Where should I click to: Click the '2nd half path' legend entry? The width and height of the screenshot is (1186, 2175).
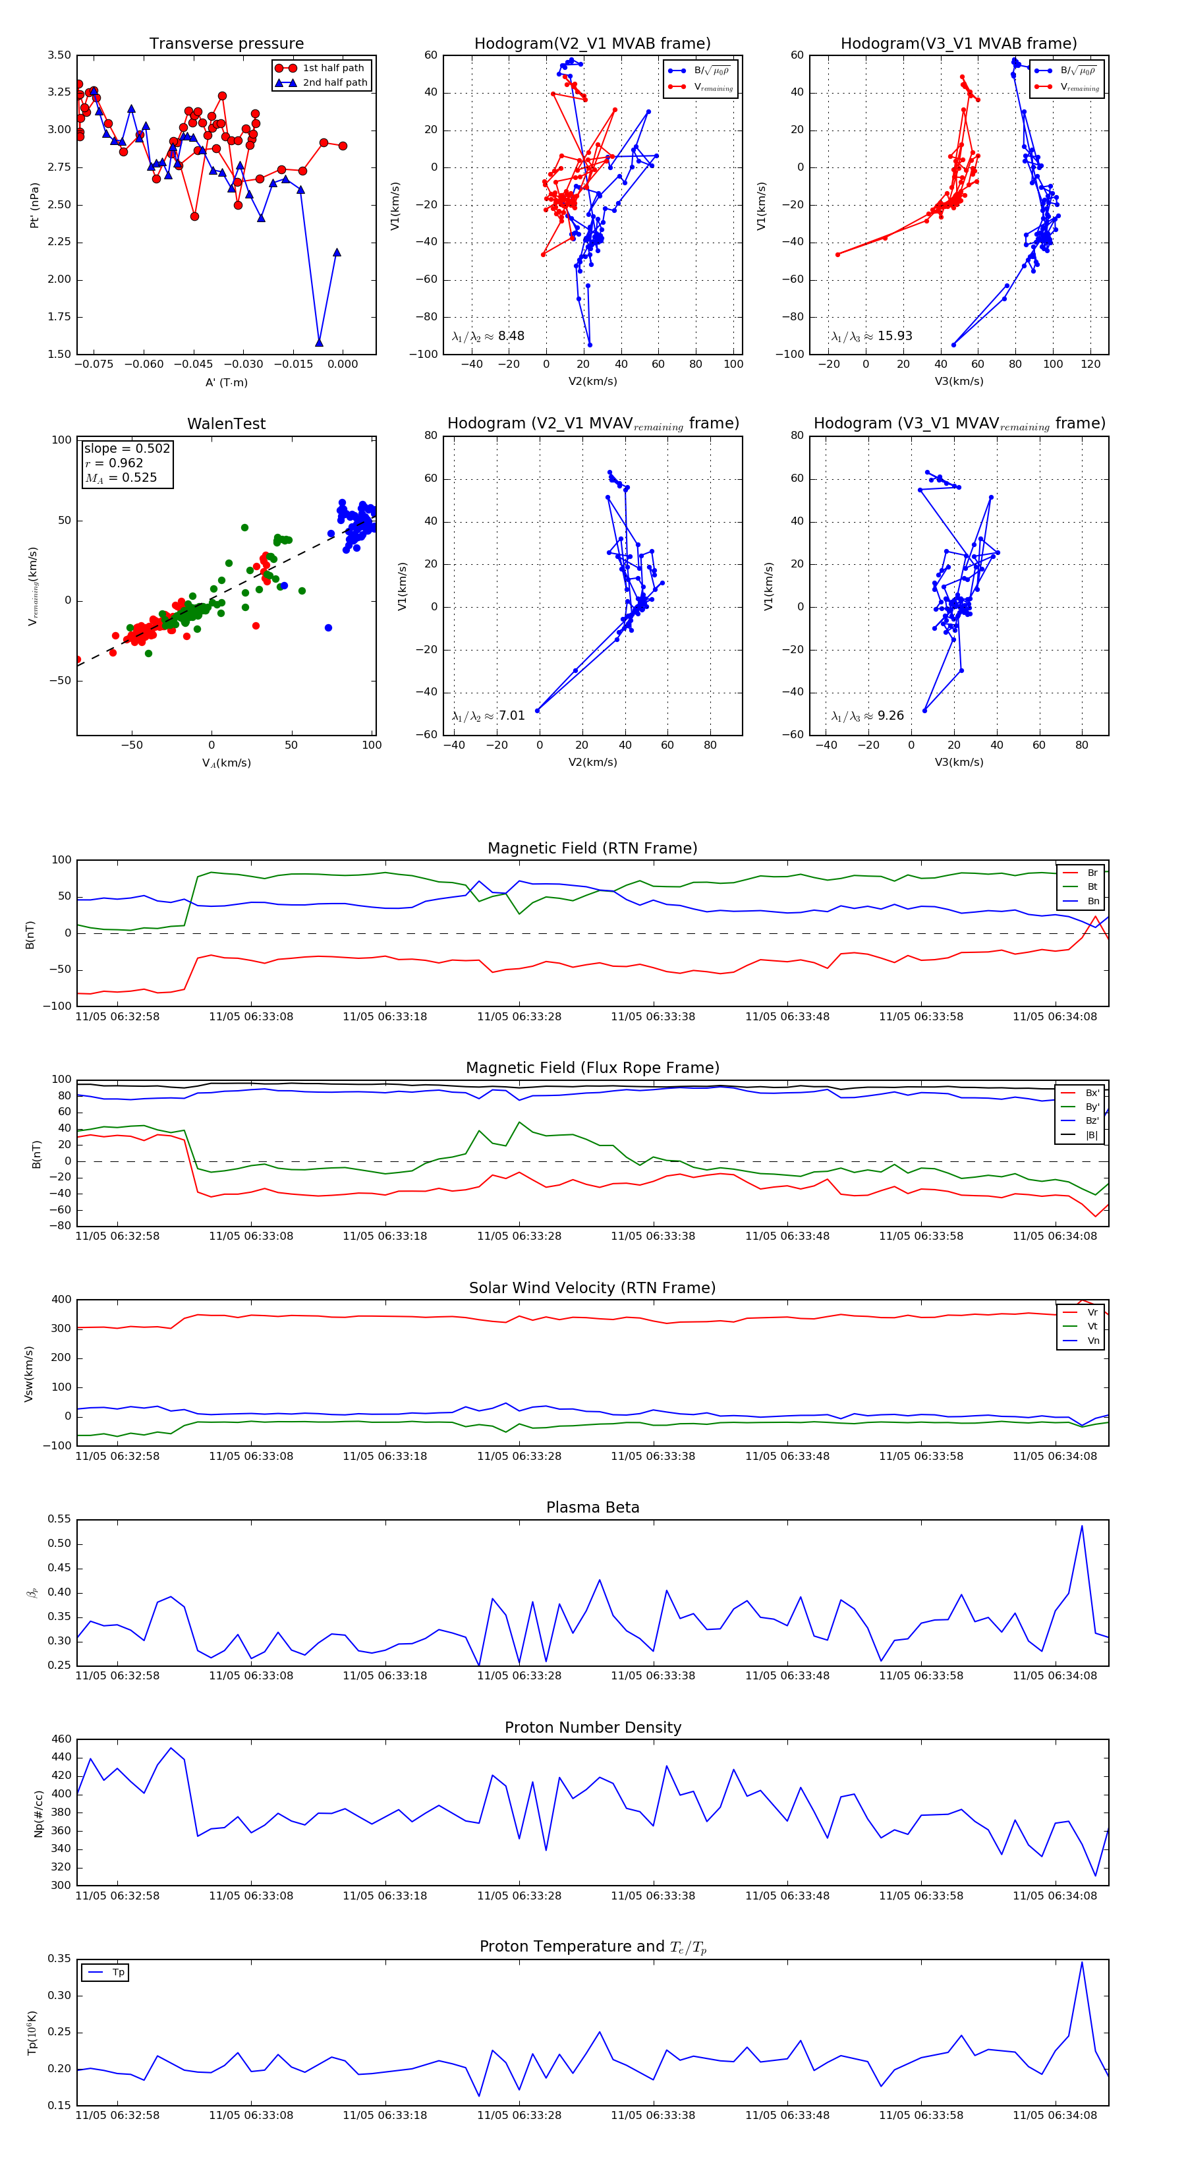[x=322, y=83]
